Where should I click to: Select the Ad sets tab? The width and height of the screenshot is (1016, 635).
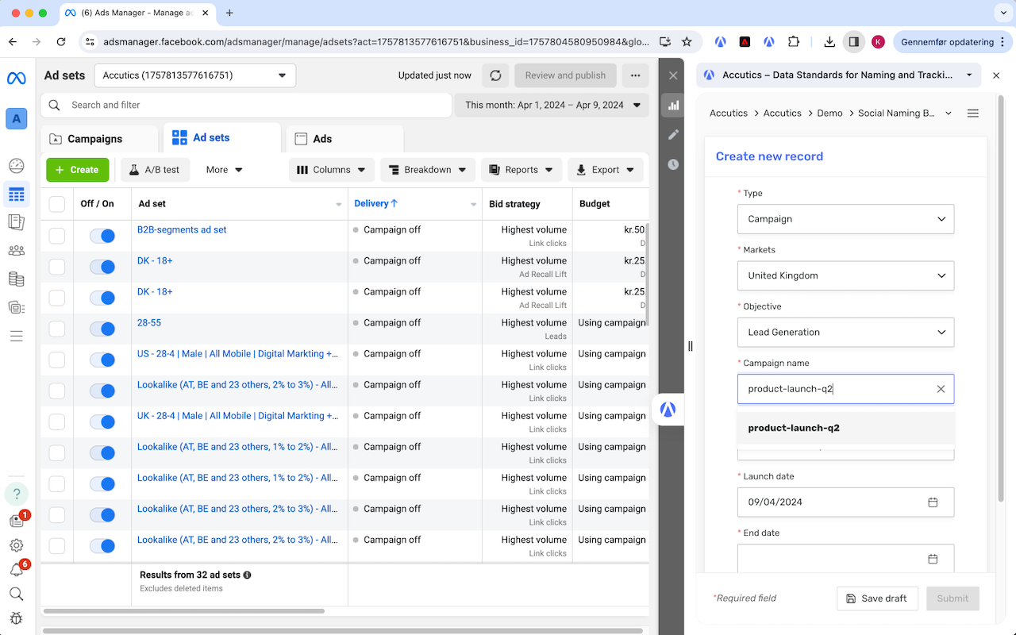click(222, 137)
